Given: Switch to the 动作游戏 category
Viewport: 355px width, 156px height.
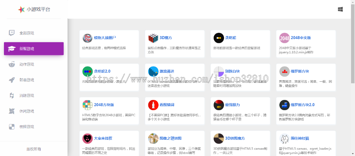Looking at the screenshot, I should tap(34, 64).
